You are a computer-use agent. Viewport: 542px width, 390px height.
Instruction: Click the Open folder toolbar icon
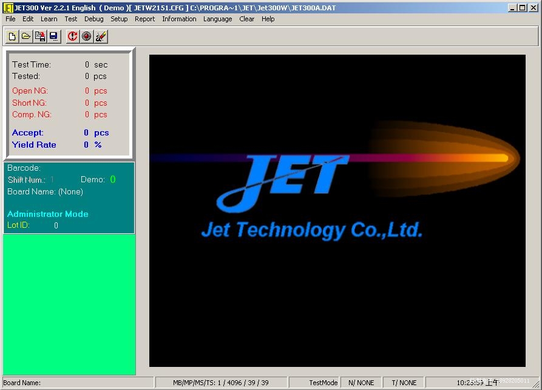click(x=26, y=36)
